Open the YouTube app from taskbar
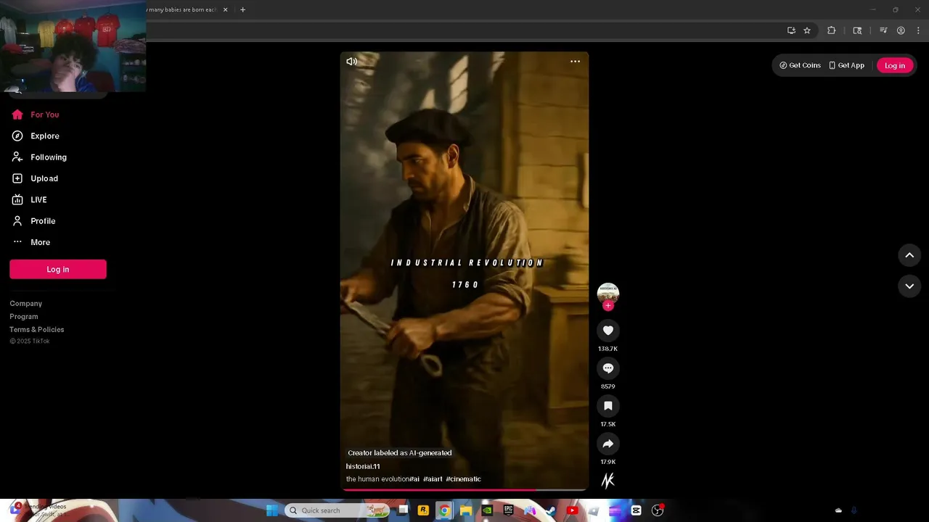 point(572,510)
